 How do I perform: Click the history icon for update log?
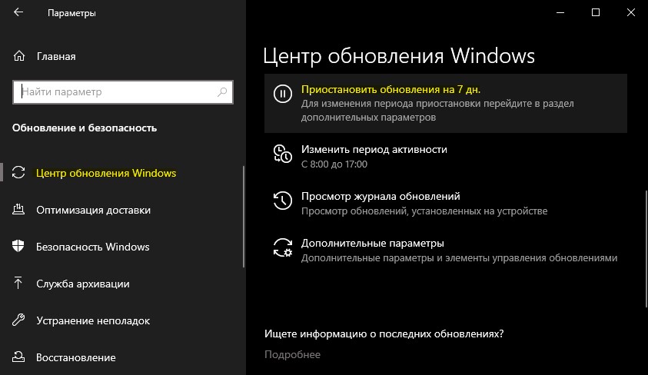point(283,201)
